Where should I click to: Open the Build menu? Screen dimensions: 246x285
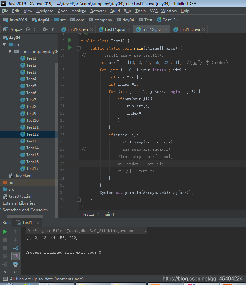tap(115, 11)
